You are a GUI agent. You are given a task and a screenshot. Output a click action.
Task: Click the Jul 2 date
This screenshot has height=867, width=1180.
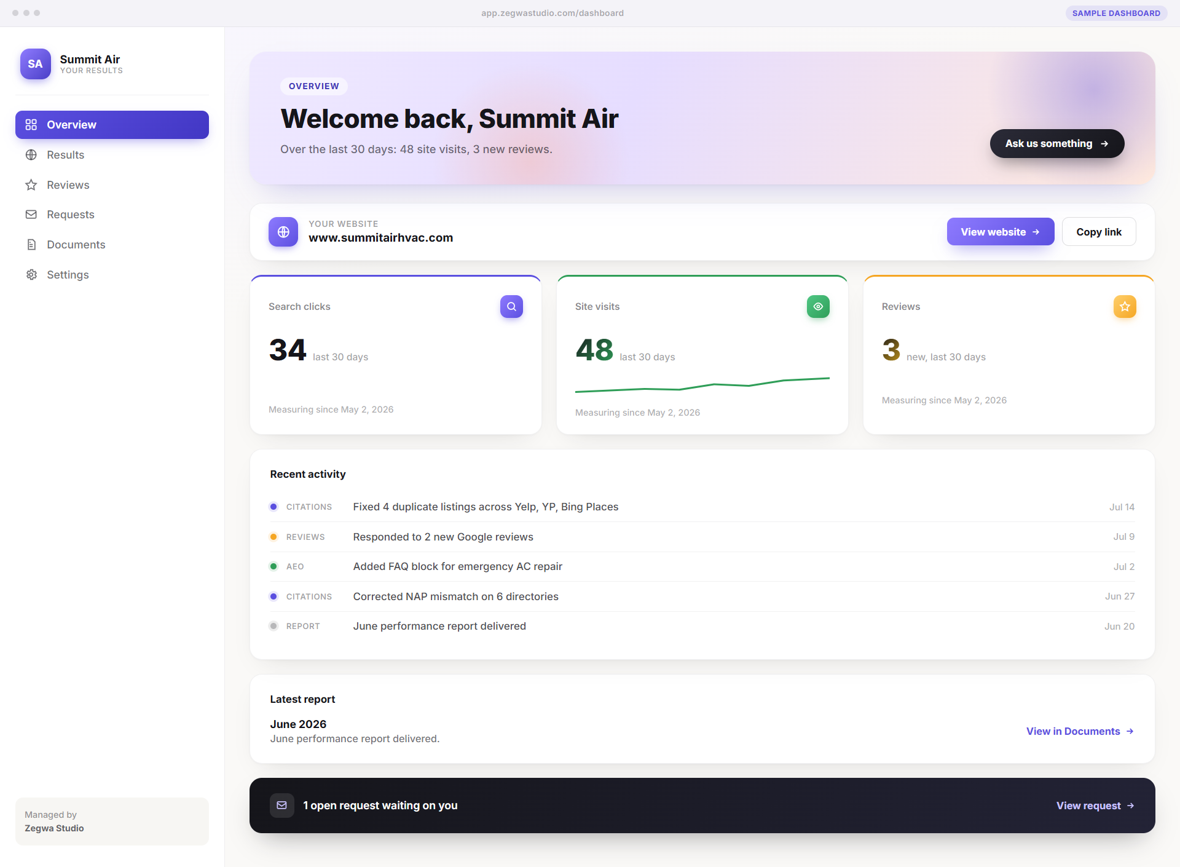(x=1123, y=566)
